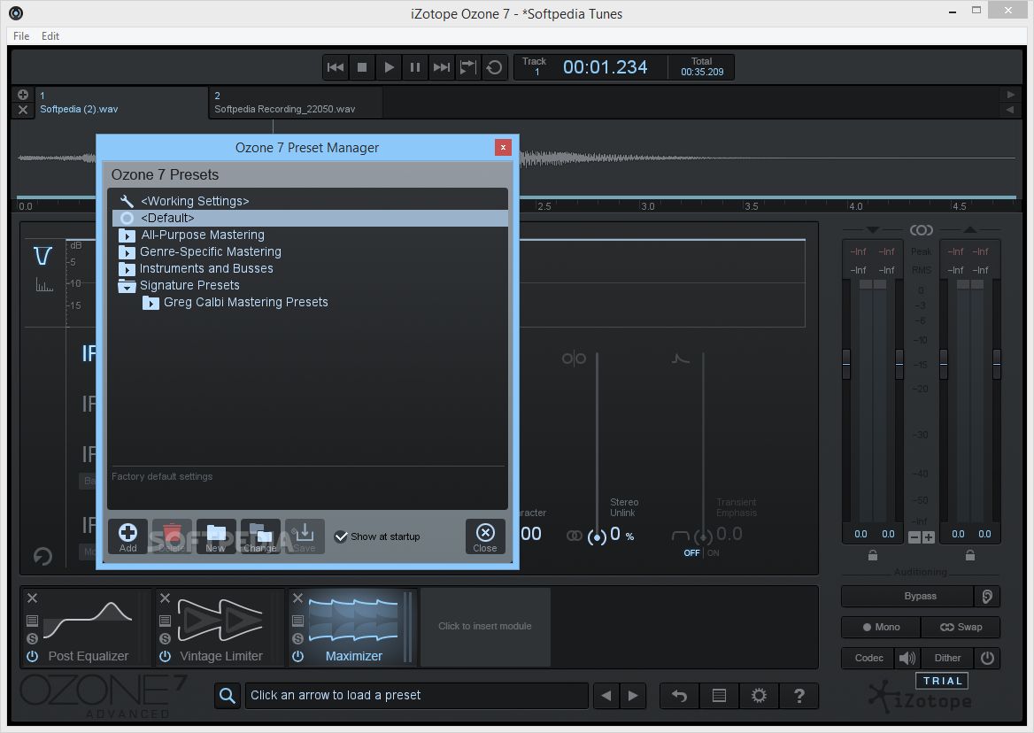Screen dimensions: 1034x733
Task: Remove the Vintage Limiter module
Action: click(166, 598)
